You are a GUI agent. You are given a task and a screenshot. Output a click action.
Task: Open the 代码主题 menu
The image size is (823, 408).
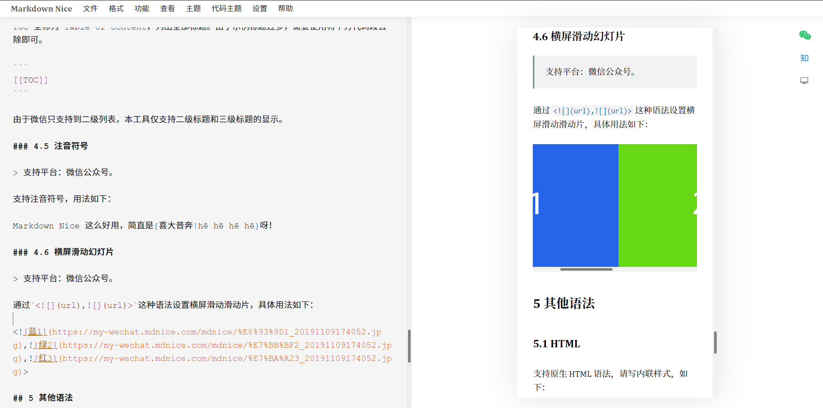point(227,9)
